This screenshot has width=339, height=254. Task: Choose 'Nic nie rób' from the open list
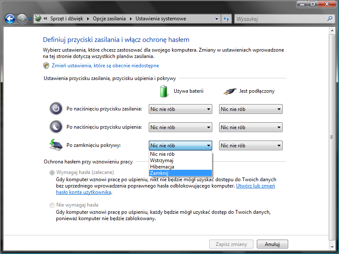(x=181, y=154)
